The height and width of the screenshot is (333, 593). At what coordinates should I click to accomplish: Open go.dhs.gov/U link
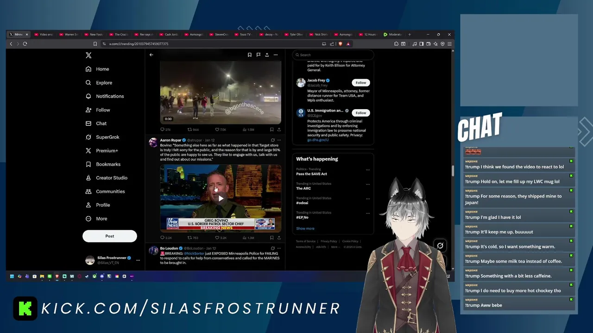pos(318,140)
